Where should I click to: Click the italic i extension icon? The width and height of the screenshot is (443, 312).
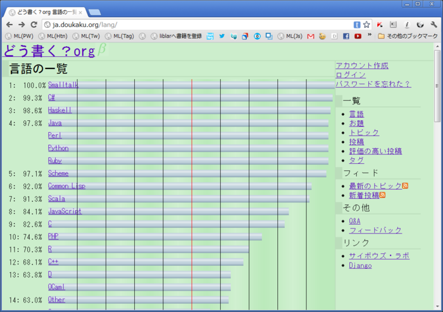407,25
